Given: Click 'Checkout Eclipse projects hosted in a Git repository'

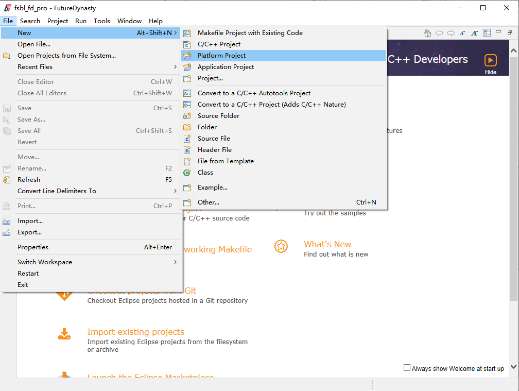Looking at the screenshot, I should point(167,301).
